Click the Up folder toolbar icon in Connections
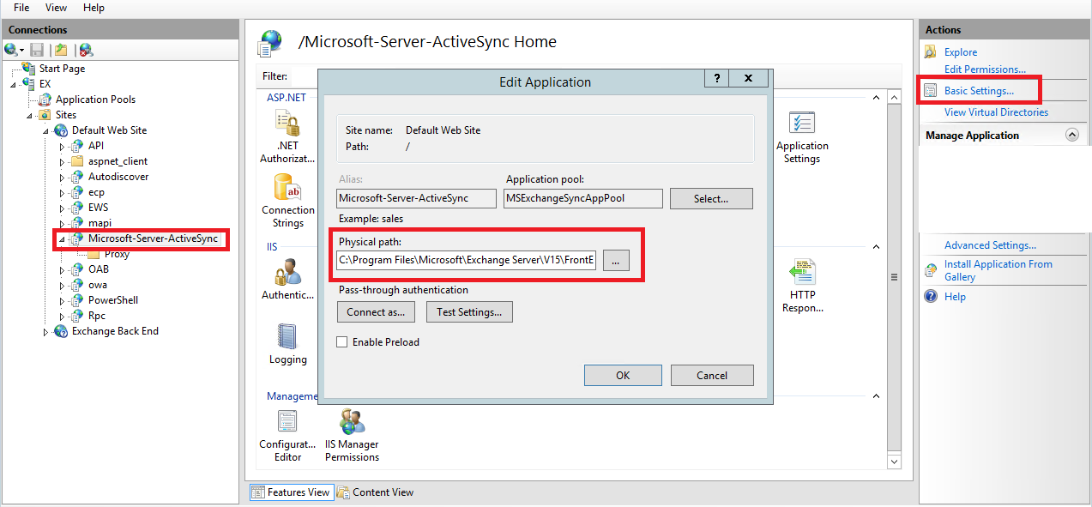This screenshot has height=507, width=1092. click(61, 51)
